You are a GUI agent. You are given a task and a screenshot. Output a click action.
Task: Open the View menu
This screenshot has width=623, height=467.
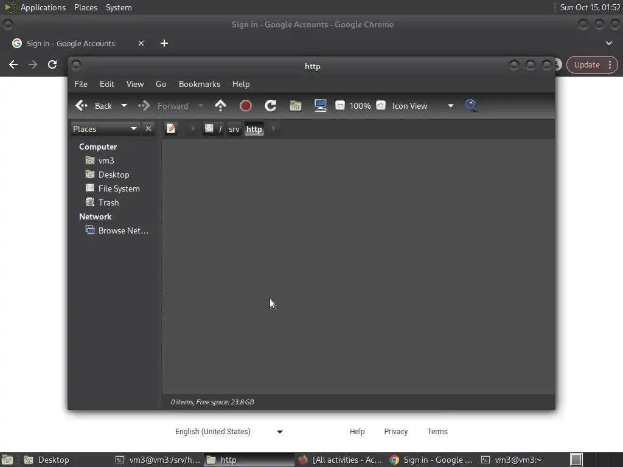point(135,84)
